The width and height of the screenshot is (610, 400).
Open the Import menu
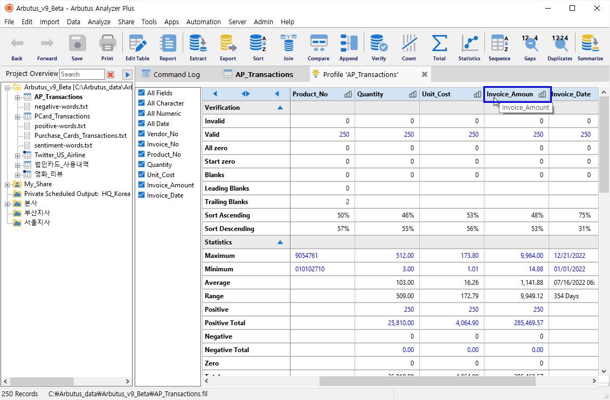50,22
